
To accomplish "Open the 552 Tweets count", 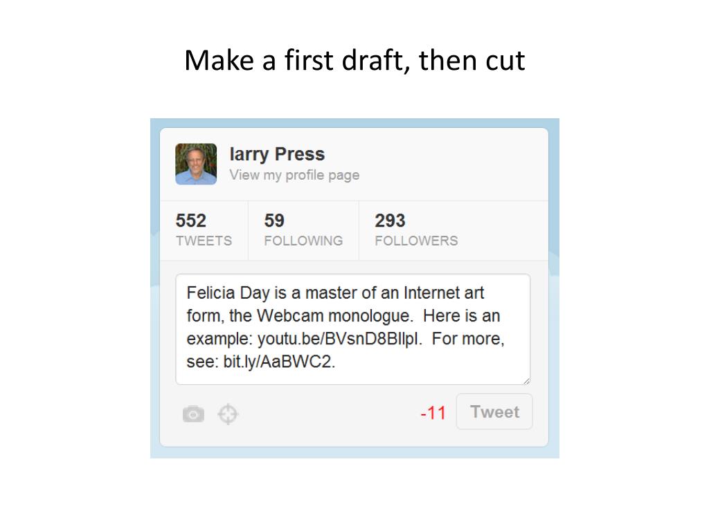I will coord(204,230).
